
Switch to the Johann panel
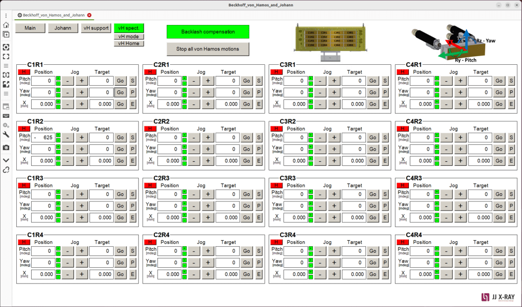point(63,28)
